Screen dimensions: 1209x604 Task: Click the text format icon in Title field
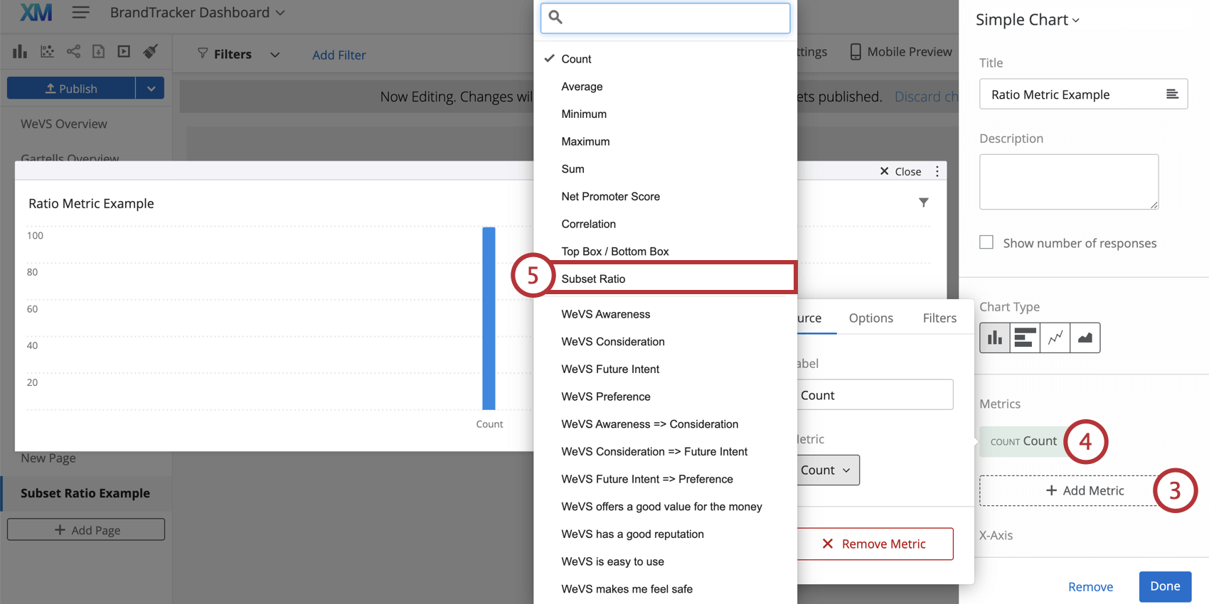click(1172, 94)
